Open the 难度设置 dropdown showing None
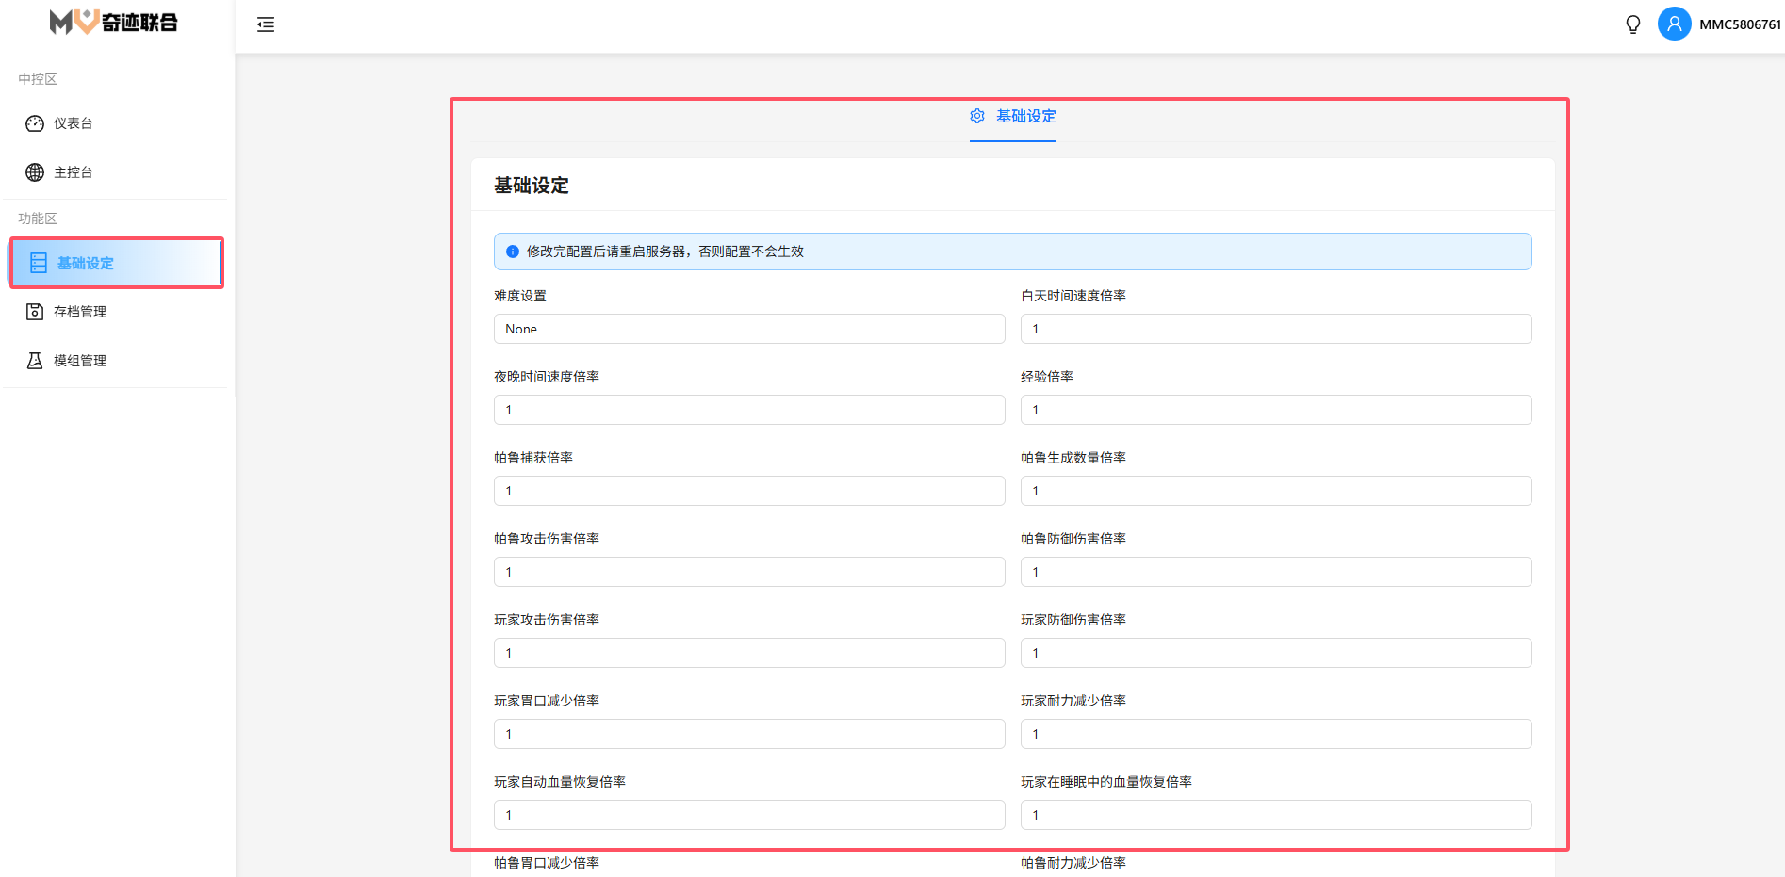 [x=749, y=329]
